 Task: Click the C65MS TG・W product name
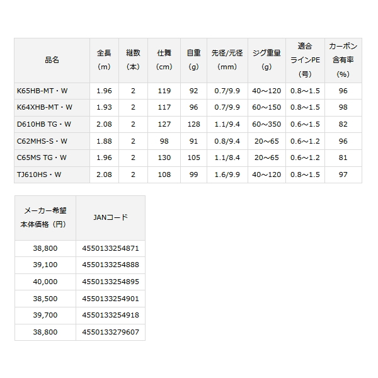click(x=43, y=158)
